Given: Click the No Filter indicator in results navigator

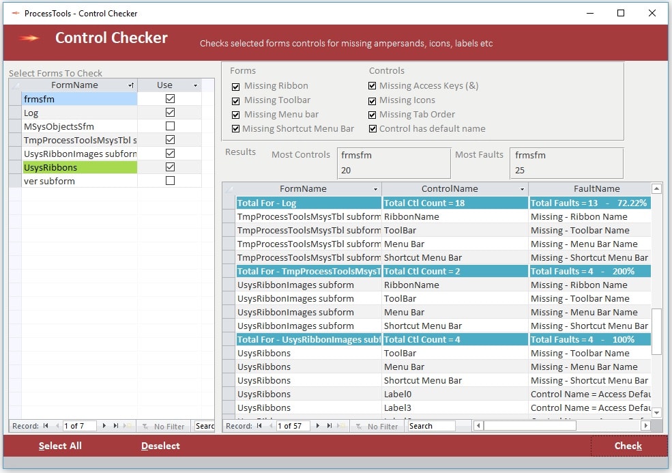Looking at the screenshot, I should click(x=377, y=427).
